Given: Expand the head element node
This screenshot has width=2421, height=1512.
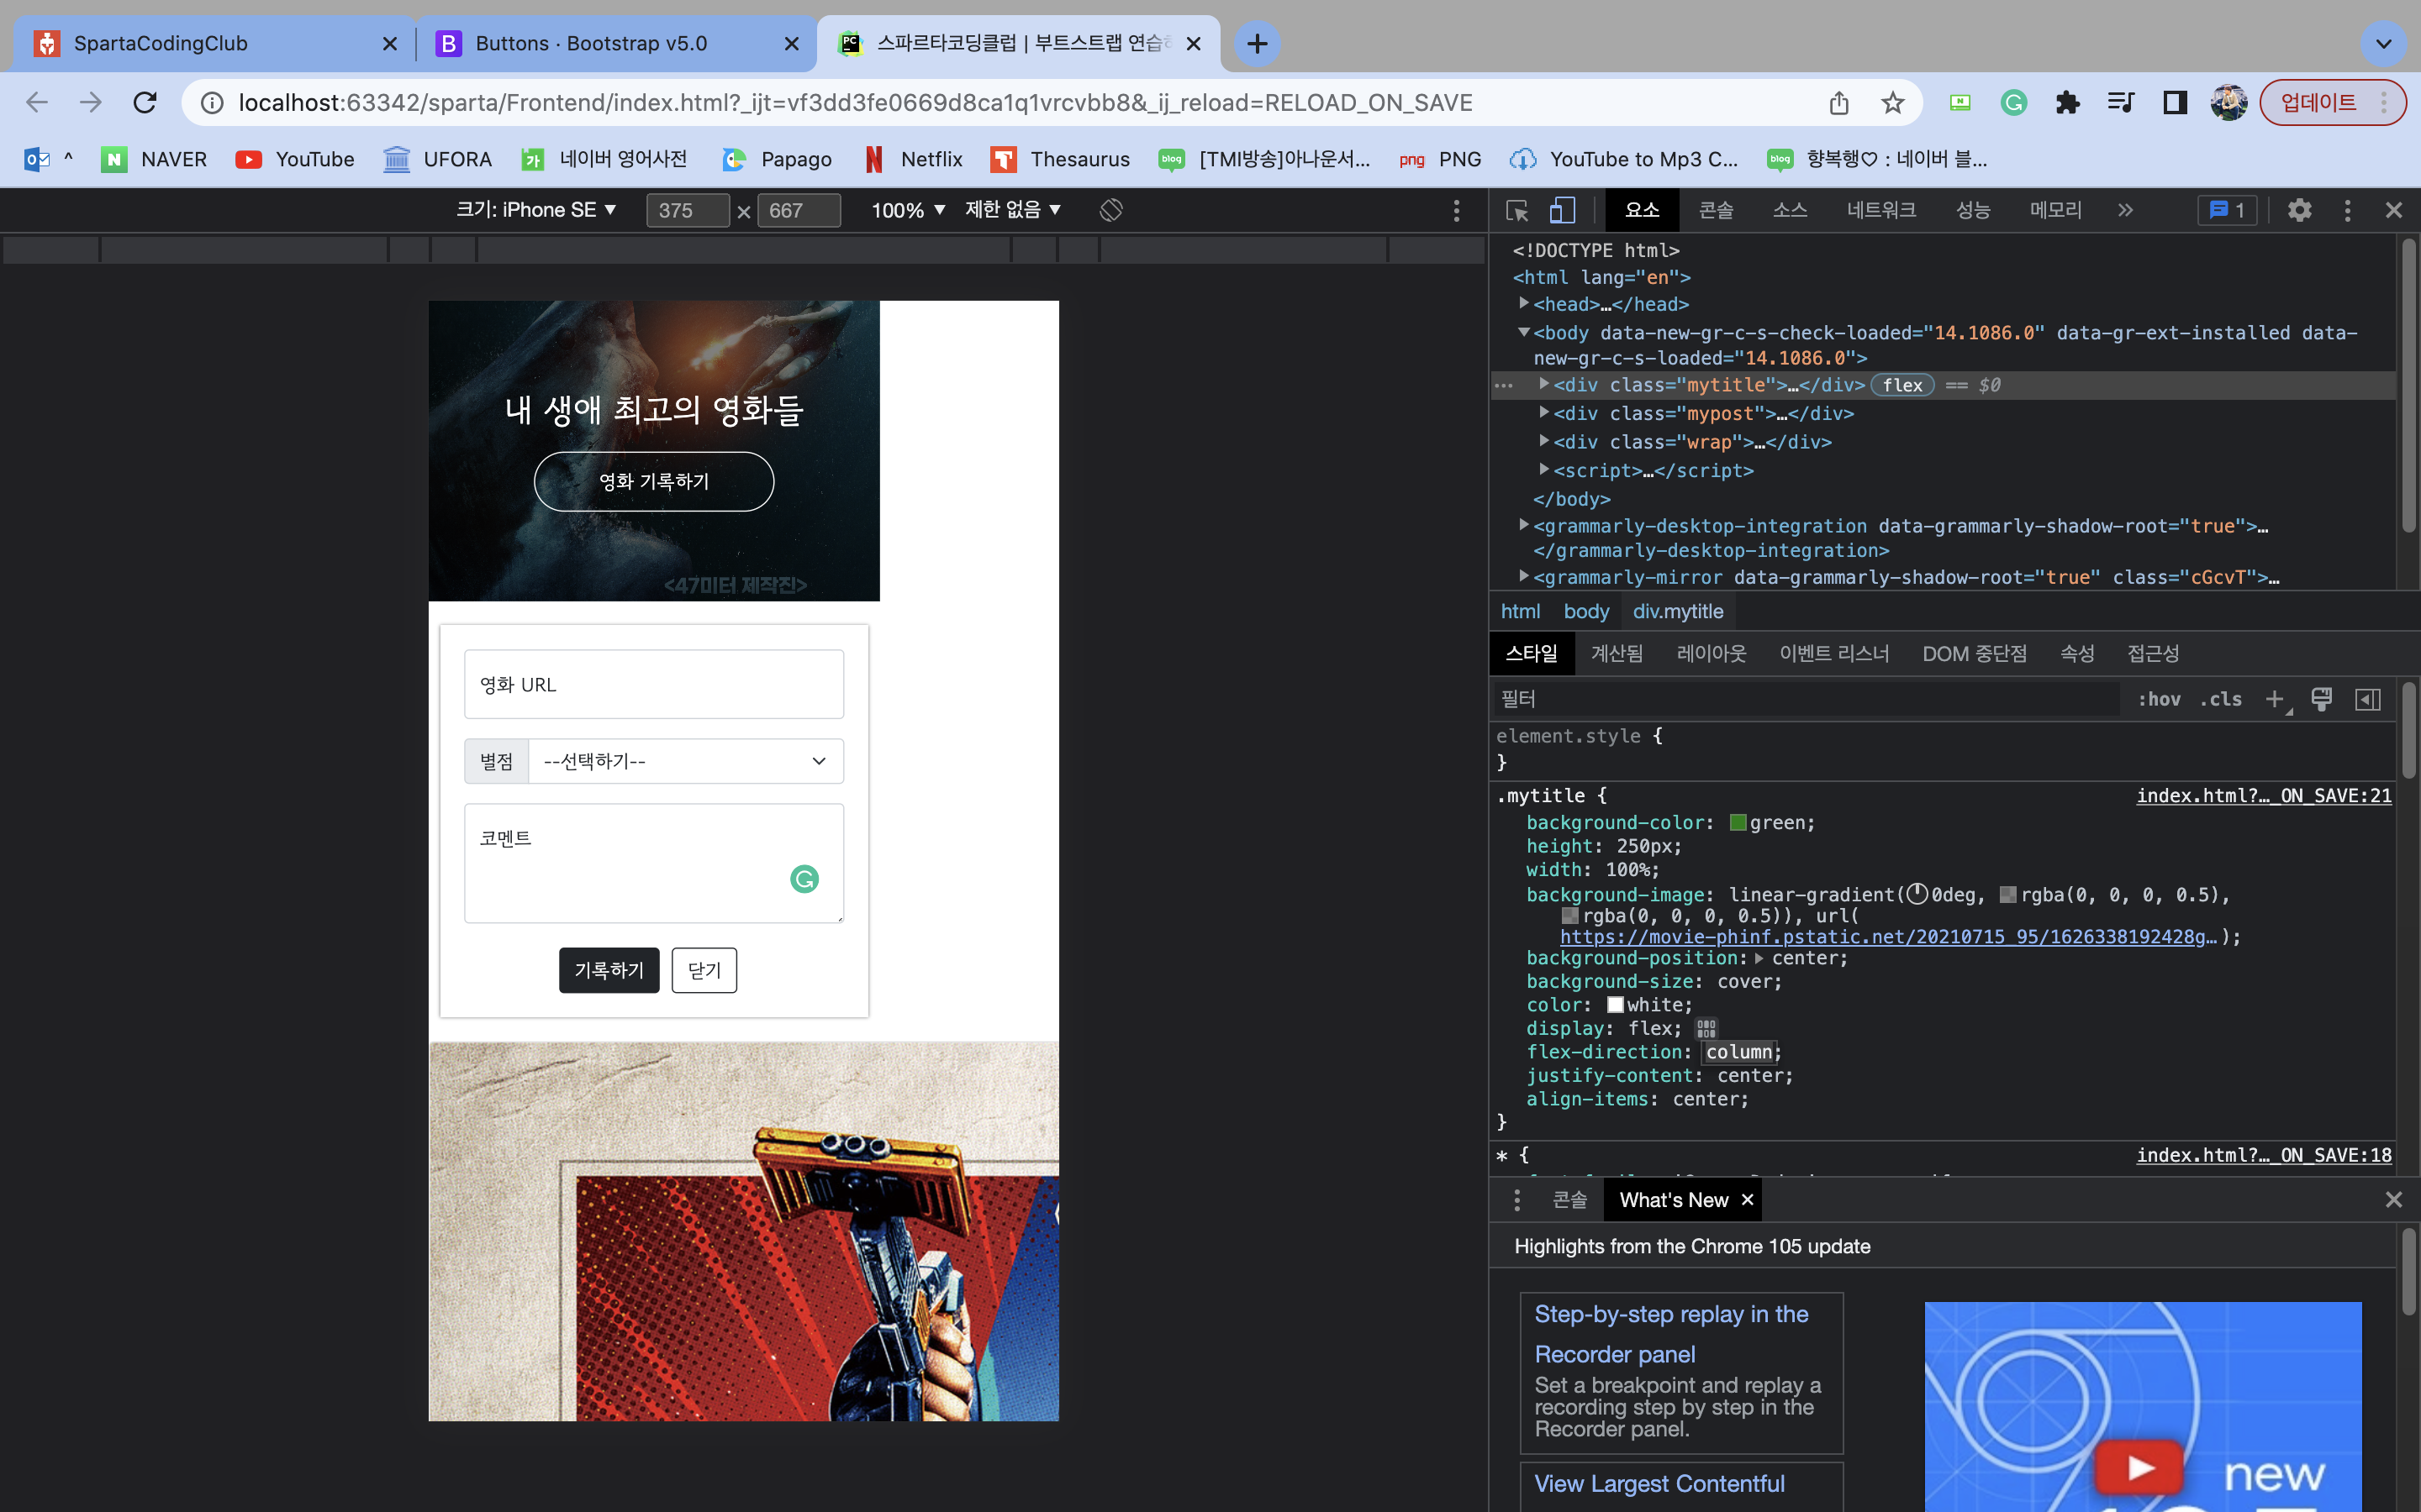Looking at the screenshot, I should (x=1523, y=303).
